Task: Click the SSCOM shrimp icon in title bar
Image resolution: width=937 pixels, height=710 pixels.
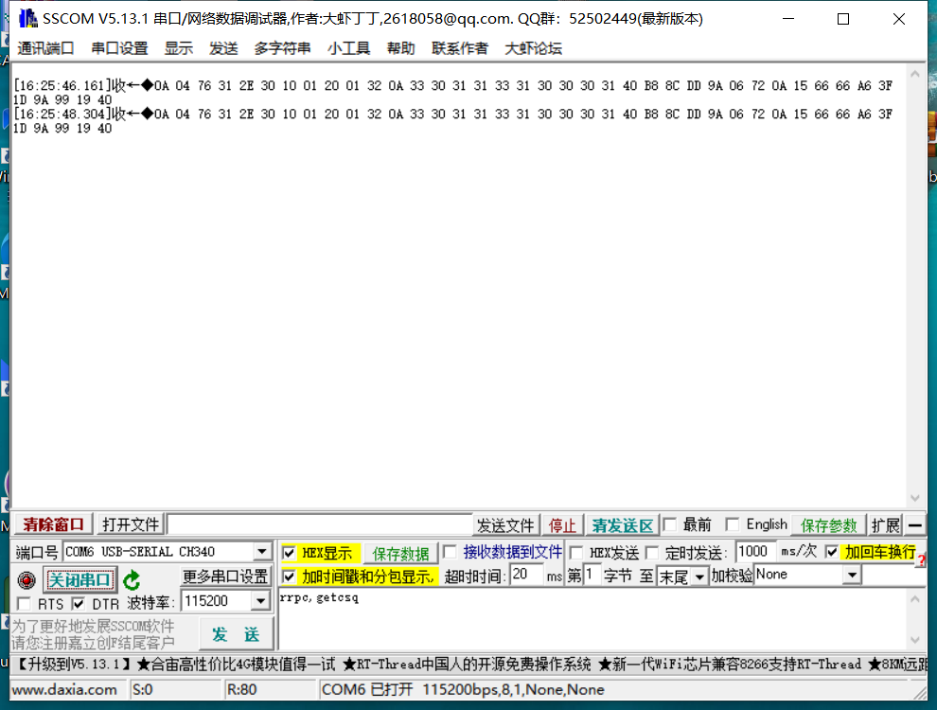Action: click(x=28, y=18)
